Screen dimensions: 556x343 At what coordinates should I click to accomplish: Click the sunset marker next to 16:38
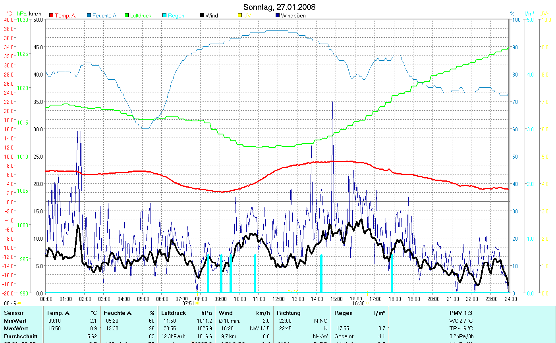(367, 303)
